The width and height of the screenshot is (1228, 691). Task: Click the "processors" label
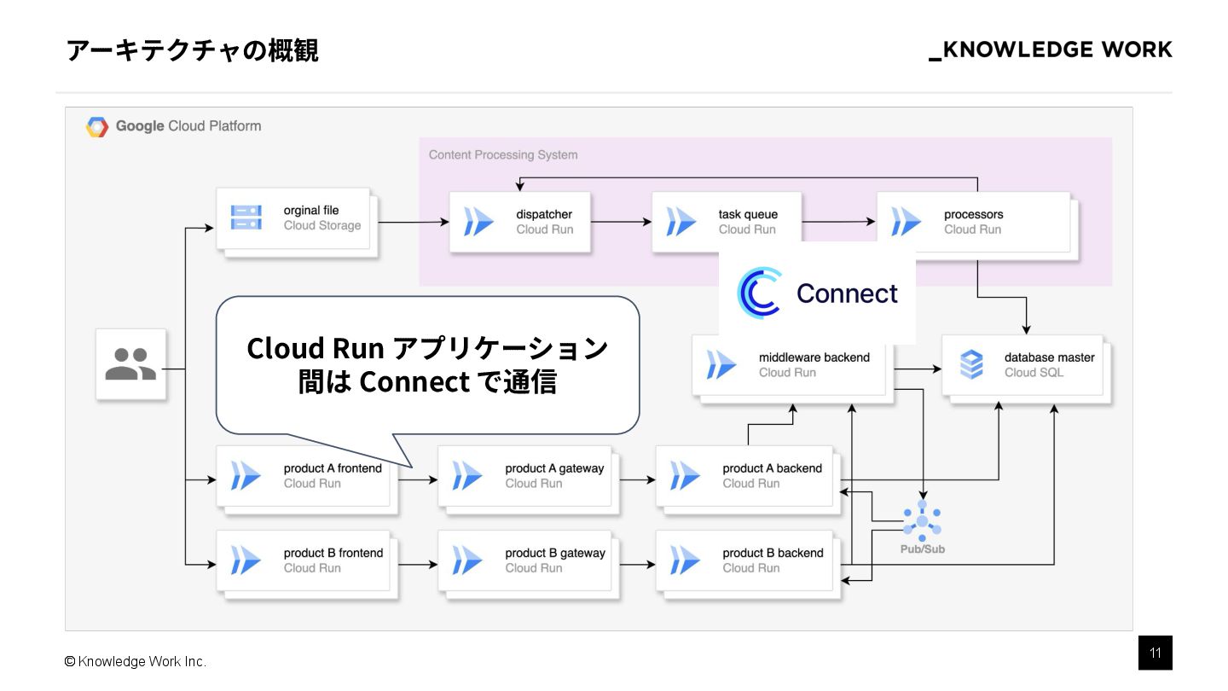click(974, 214)
